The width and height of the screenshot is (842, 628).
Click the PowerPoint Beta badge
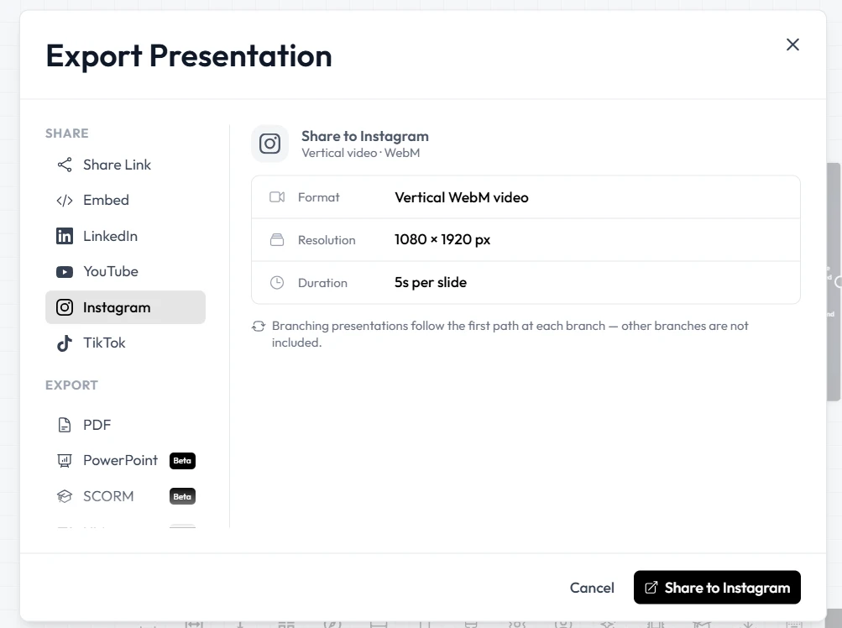pyautogui.click(x=182, y=461)
